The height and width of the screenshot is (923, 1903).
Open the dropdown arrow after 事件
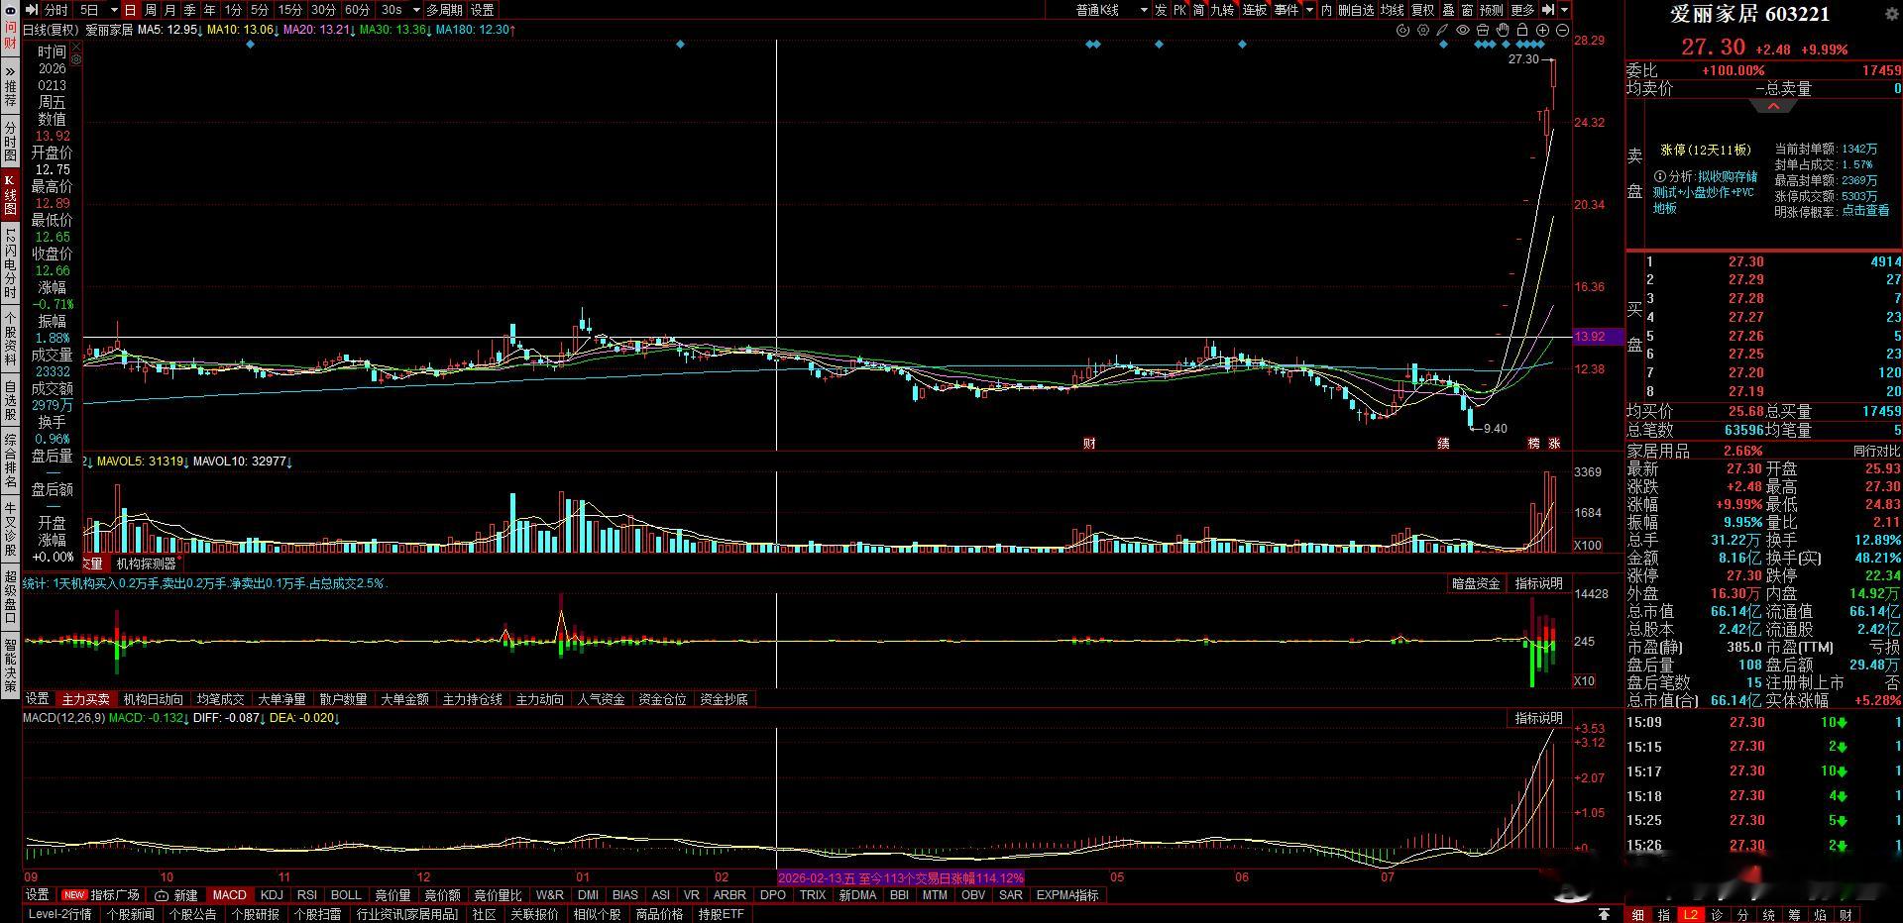1309,10
